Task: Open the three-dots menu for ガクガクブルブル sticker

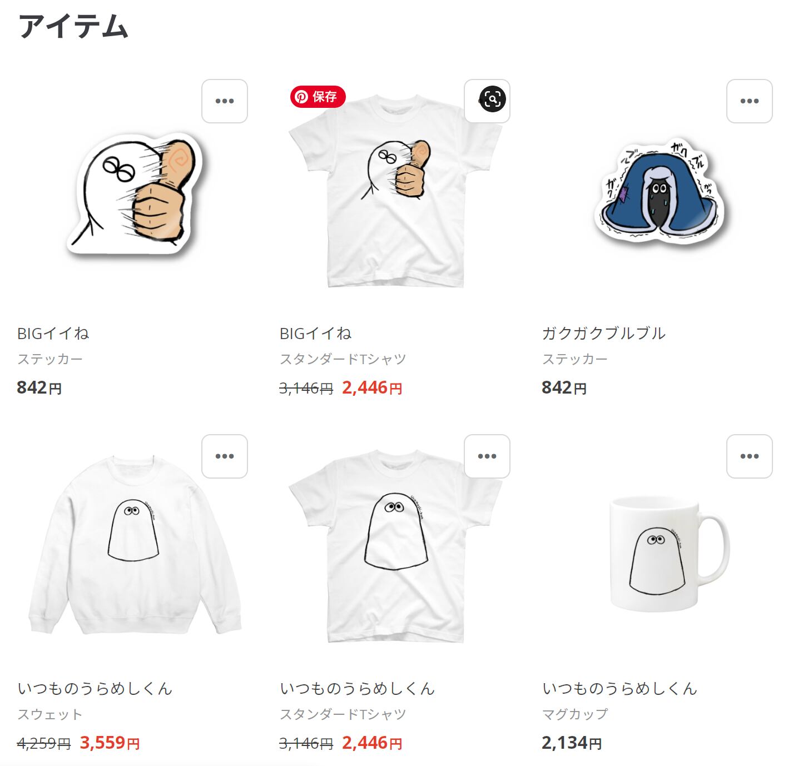Action: pyautogui.click(x=750, y=101)
